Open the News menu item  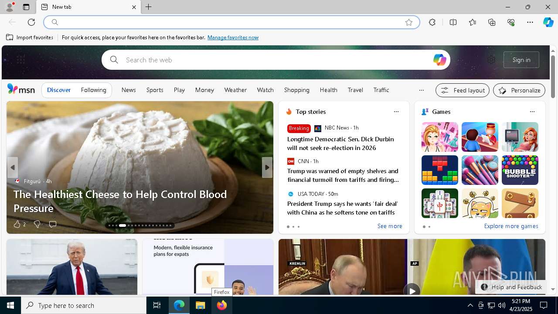129,90
